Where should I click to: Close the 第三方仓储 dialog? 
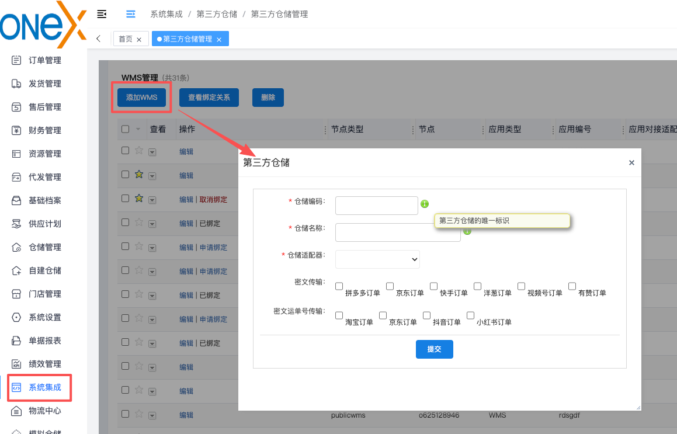click(x=631, y=162)
